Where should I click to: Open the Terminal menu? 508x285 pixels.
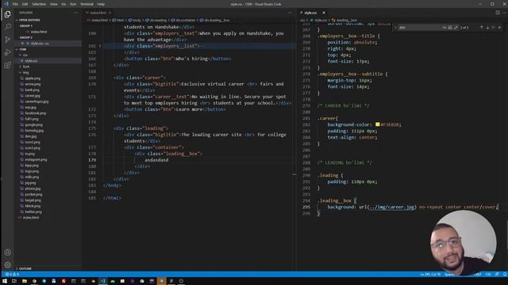click(x=87, y=4)
